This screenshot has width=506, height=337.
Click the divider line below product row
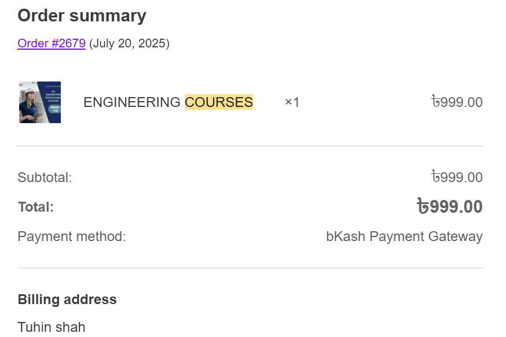pos(250,146)
